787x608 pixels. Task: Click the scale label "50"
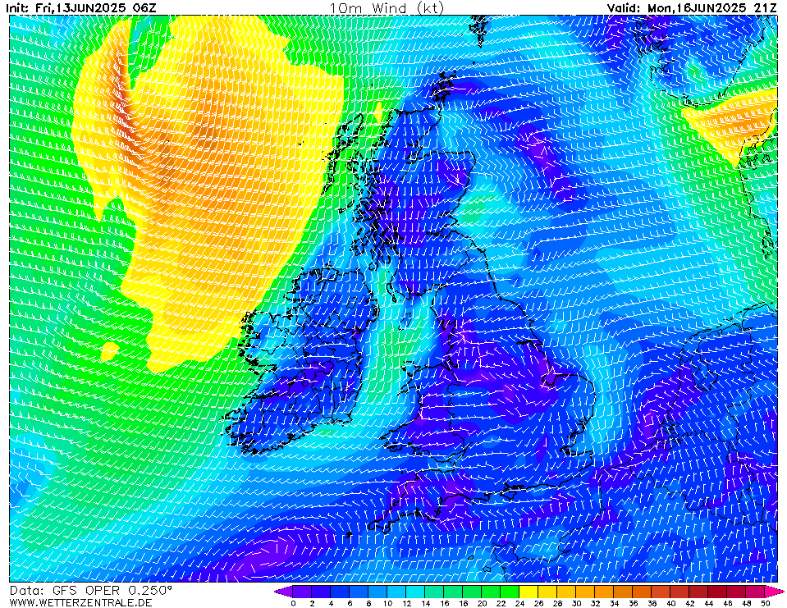[x=766, y=603]
